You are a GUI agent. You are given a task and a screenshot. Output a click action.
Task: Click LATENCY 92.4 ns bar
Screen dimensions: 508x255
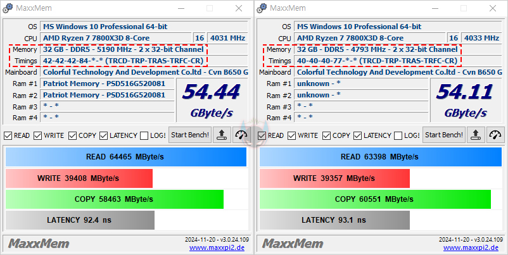coord(80,220)
